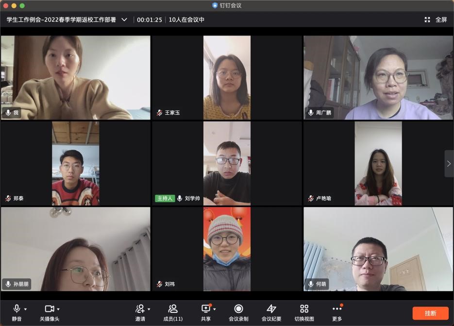Screen dimensions: 454x326
Task: Open the 成员(11) members list
Action: coord(172,309)
